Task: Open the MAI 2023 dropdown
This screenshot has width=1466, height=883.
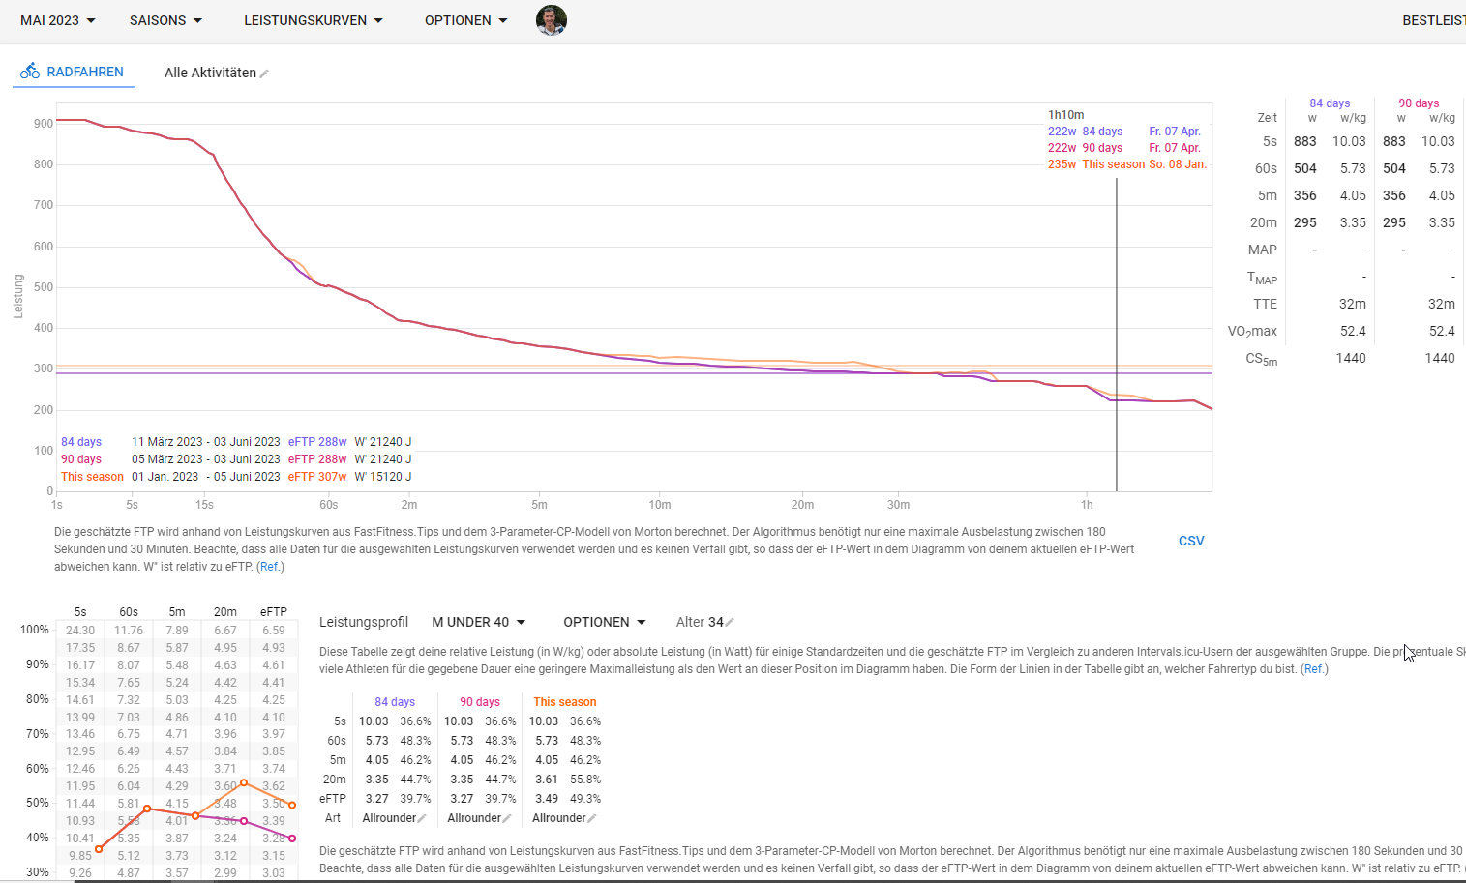Action: 58,20
